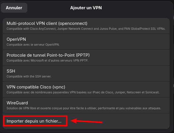This screenshot has height=133, width=174.
Task: Click the Cisco AnyConnect compatibility description
Action: [86, 29]
